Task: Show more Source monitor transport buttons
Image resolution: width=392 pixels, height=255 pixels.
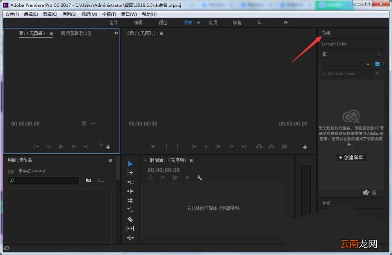Action: pyautogui.click(x=101, y=144)
